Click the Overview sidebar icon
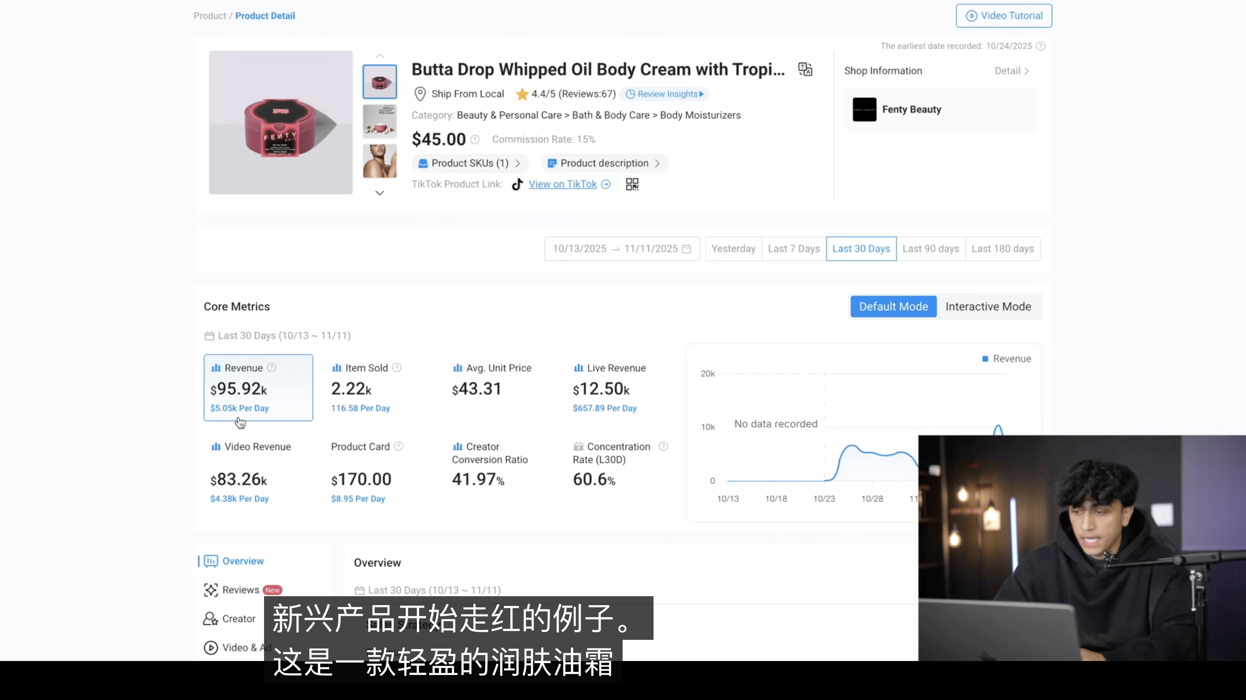The height and width of the screenshot is (700, 1246). pos(211,561)
